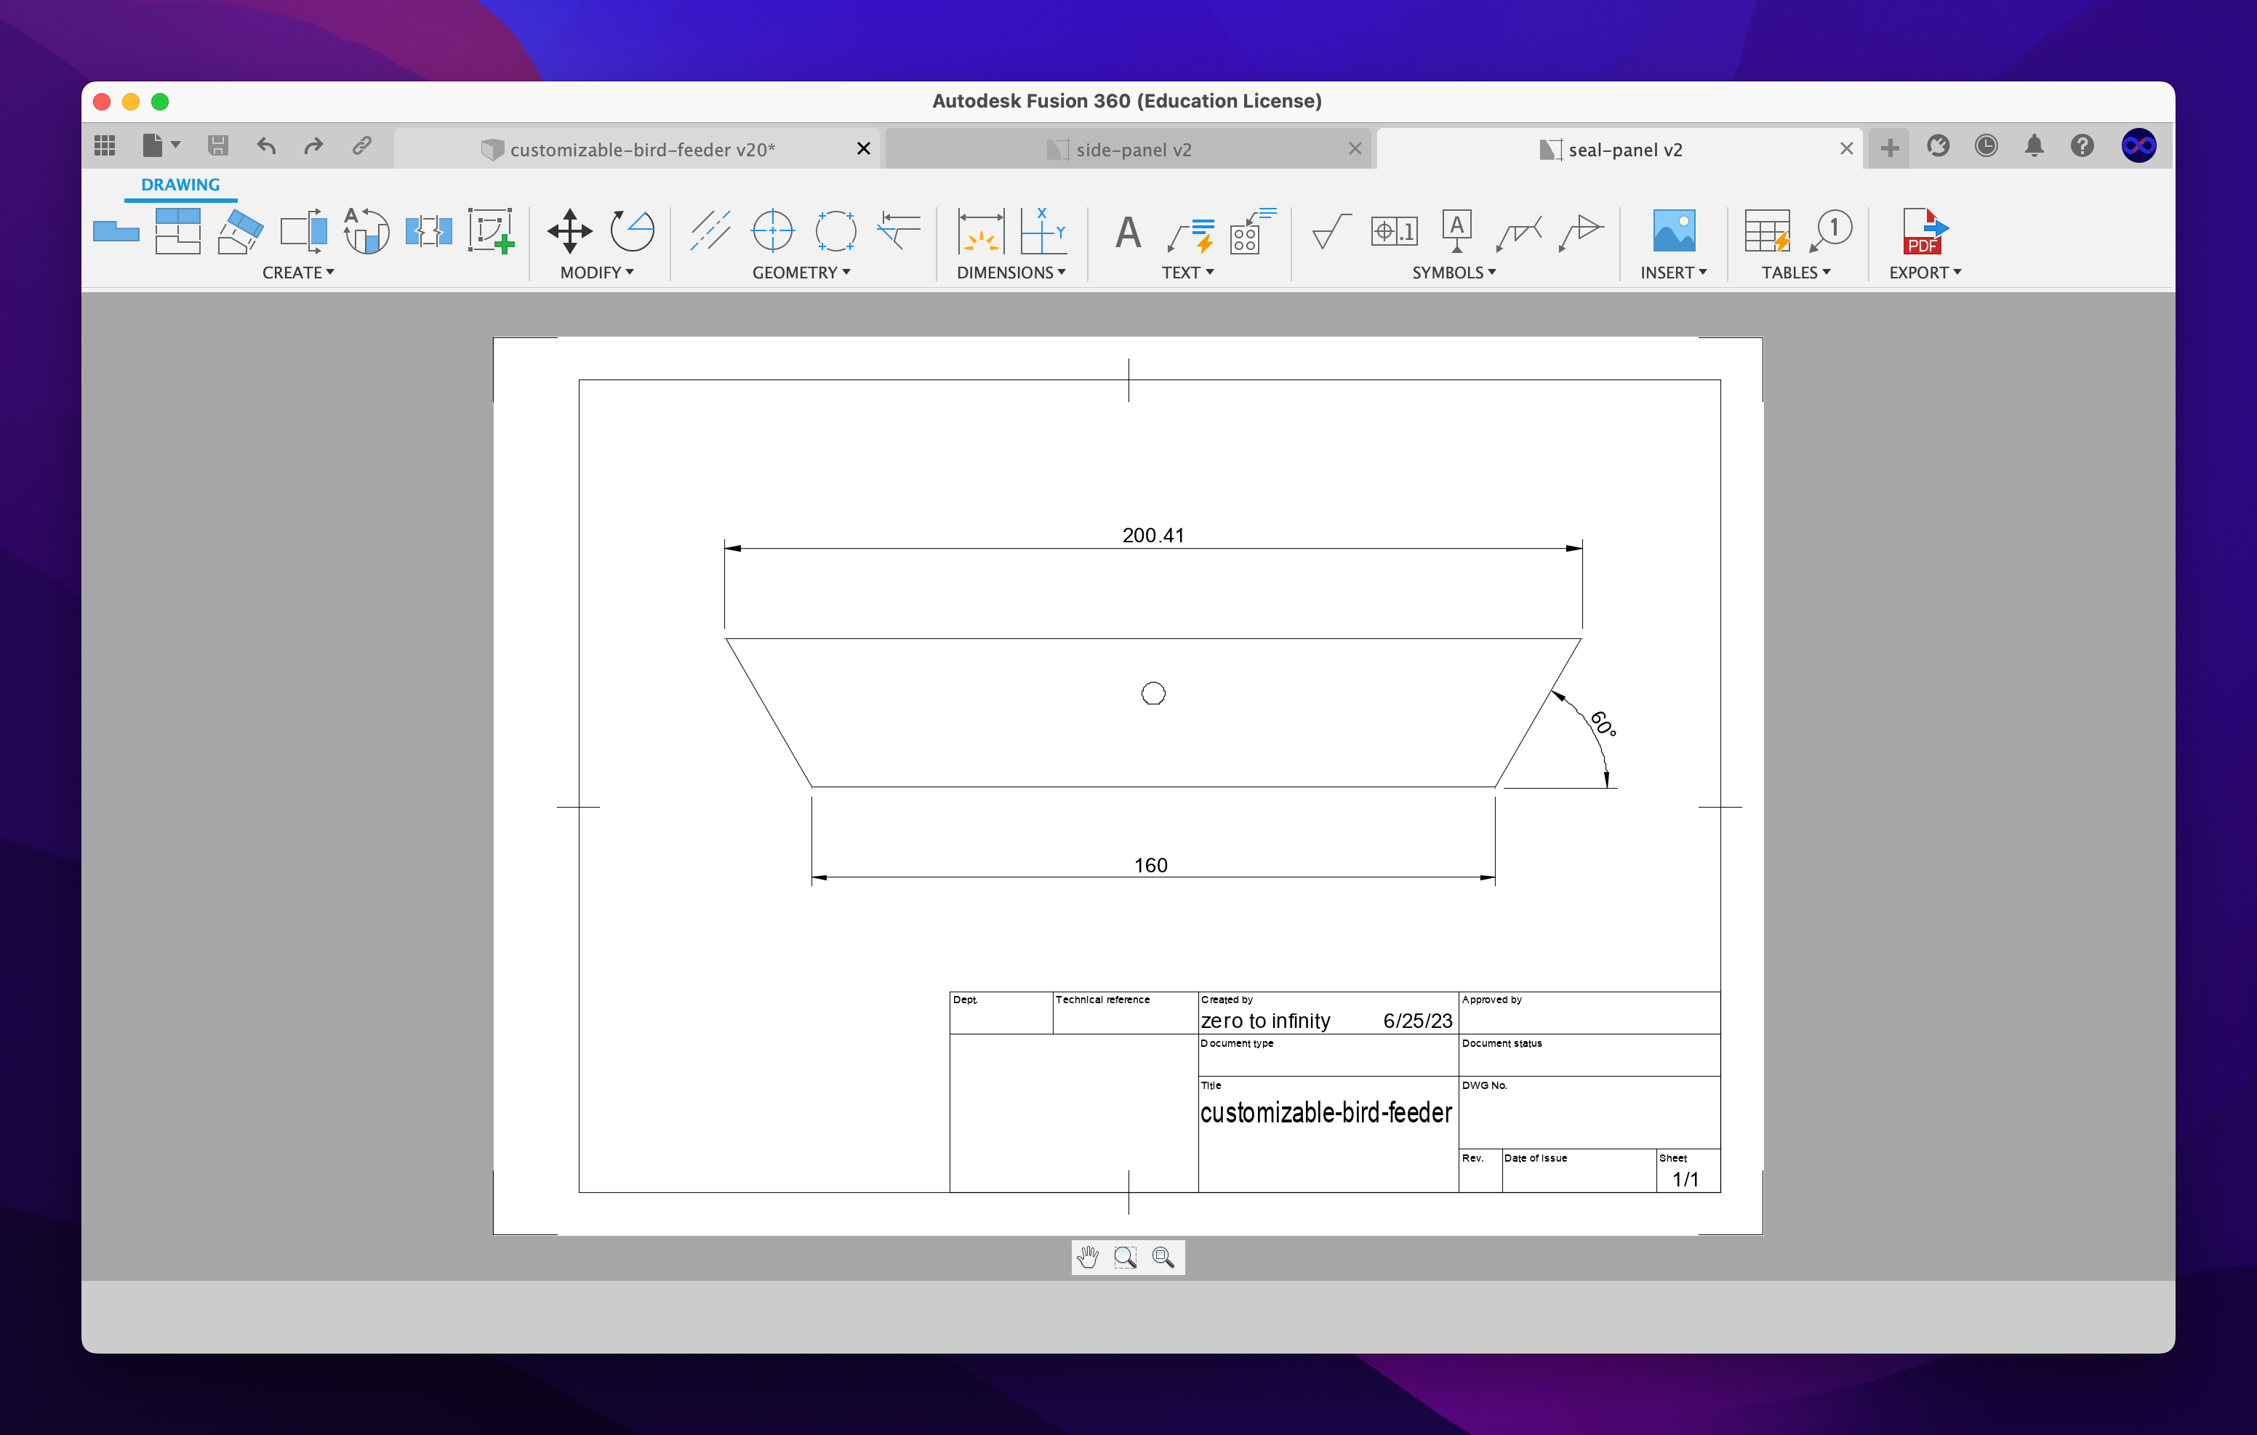Click the Export PDF icon
This screenshot has height=1435, width=2257.
pos(1924,230)
